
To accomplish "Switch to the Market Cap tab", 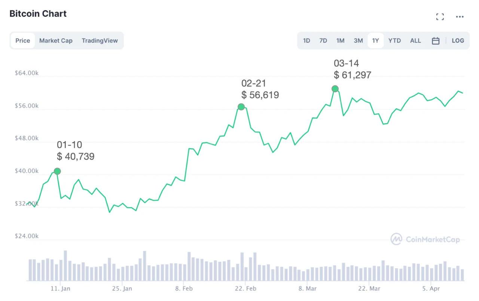I will pyautogui.click(x=56, y=41).
